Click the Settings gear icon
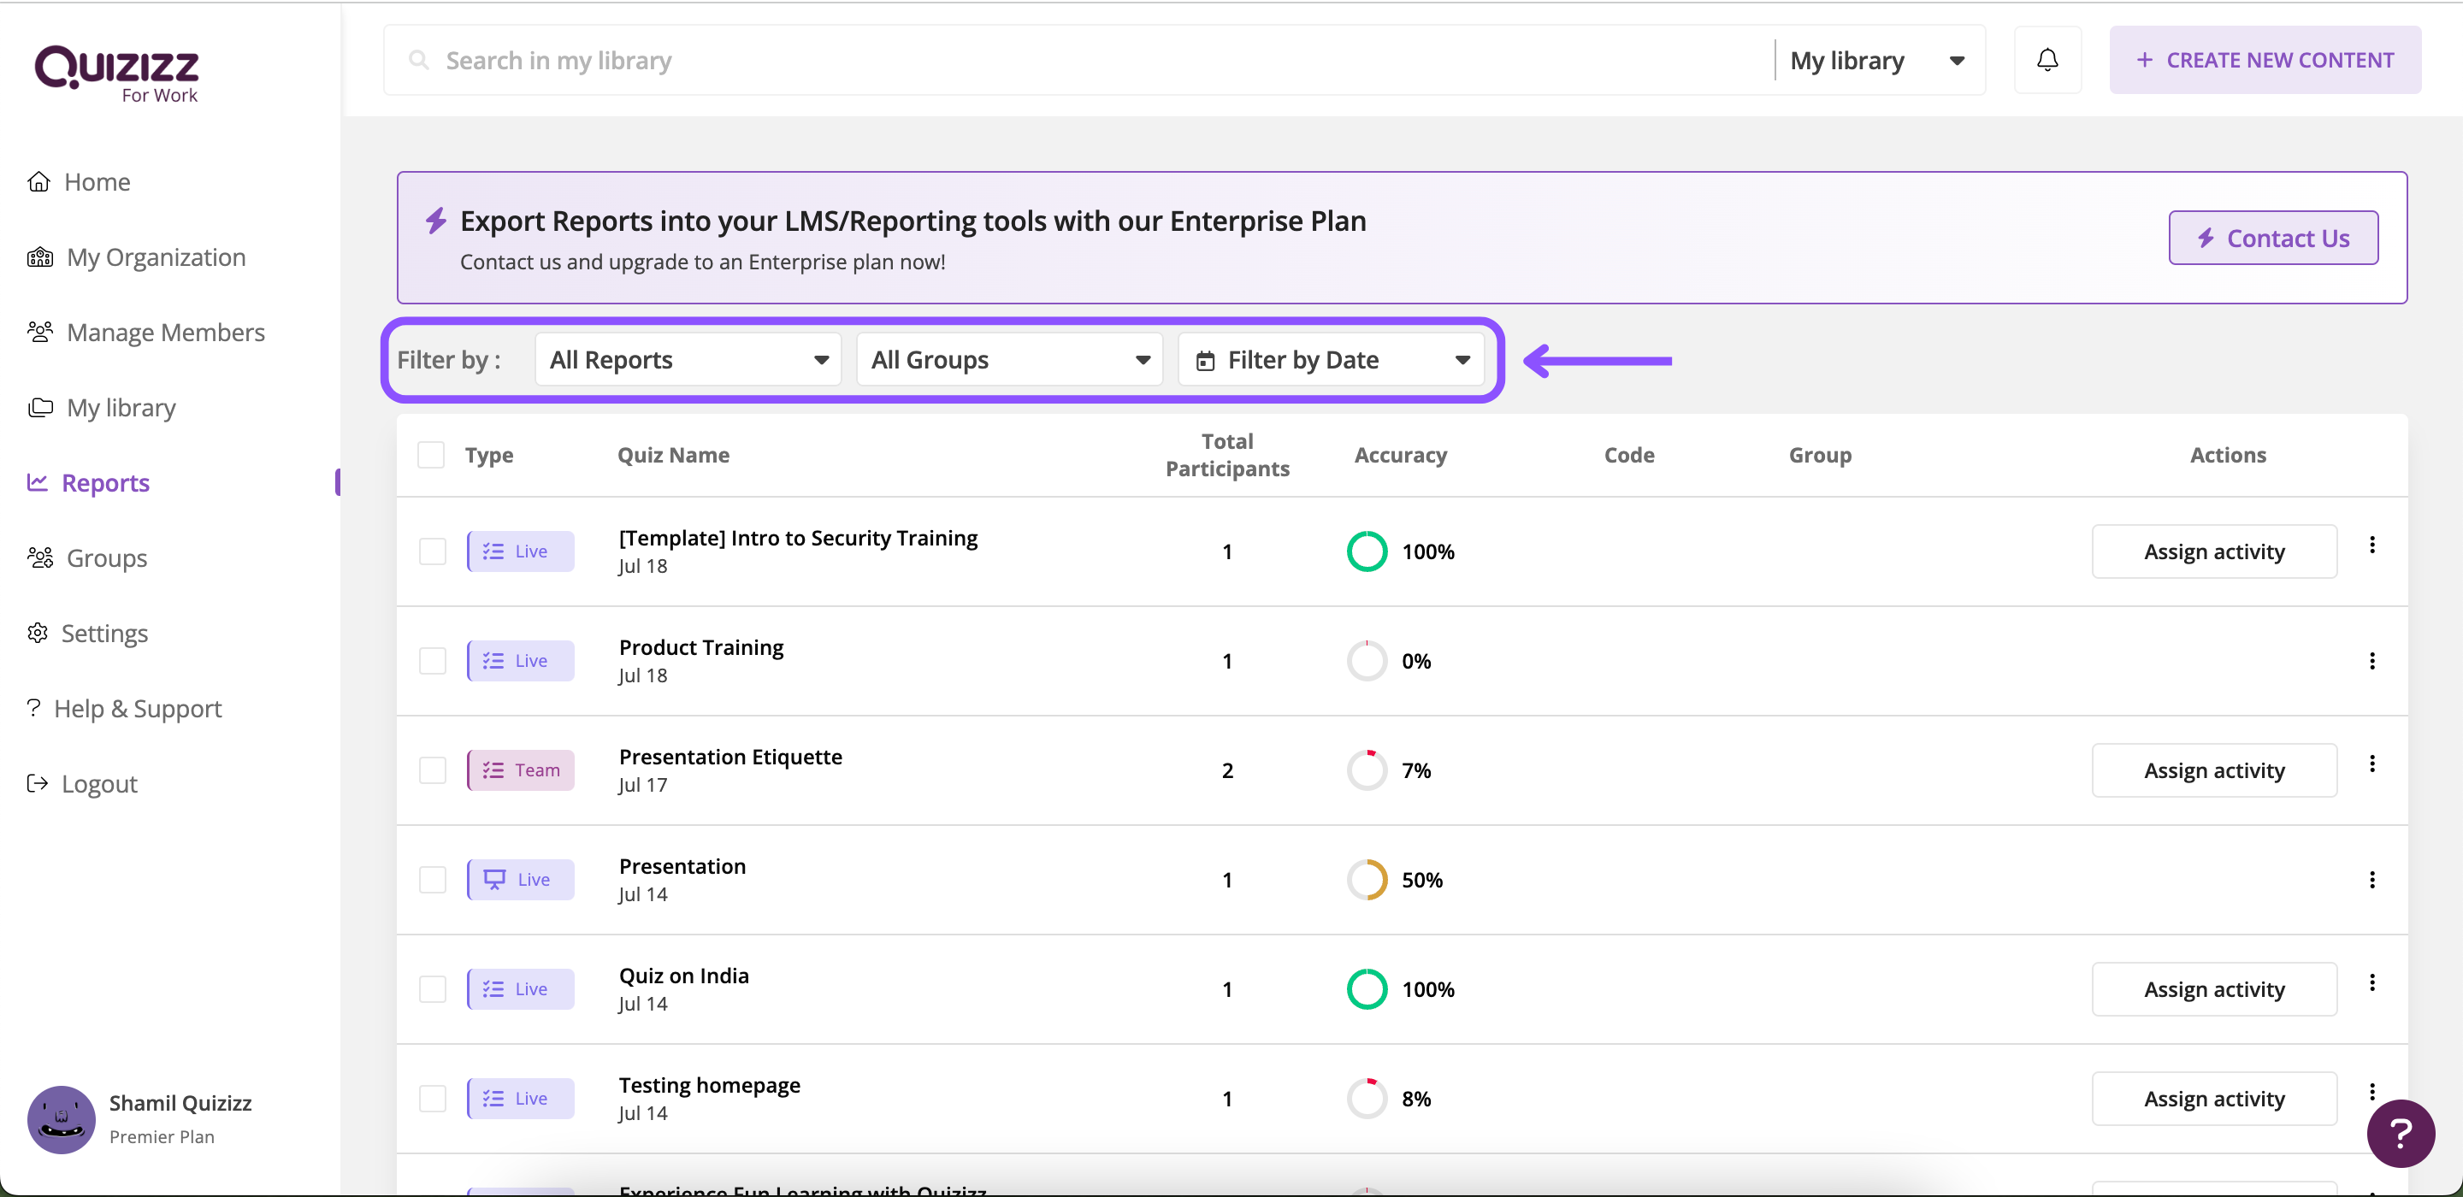Screen dimensions: 2463x1197 point(38,633)
